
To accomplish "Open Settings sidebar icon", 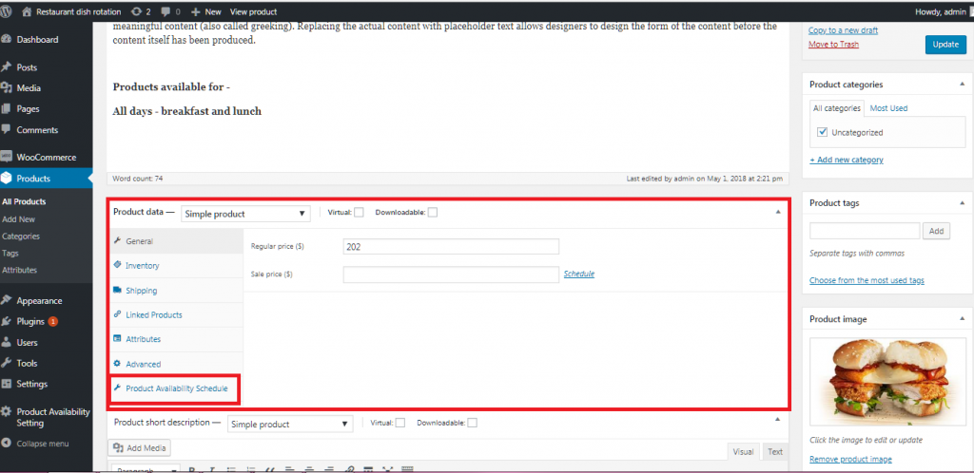I will point(7,384).
